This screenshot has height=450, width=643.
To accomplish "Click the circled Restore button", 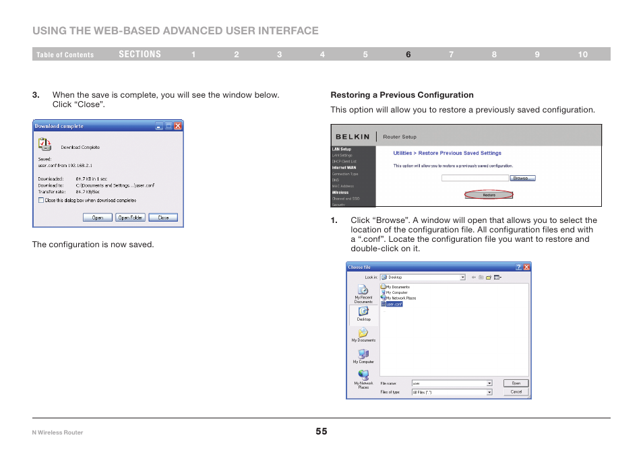I will [x=489, y=195].
